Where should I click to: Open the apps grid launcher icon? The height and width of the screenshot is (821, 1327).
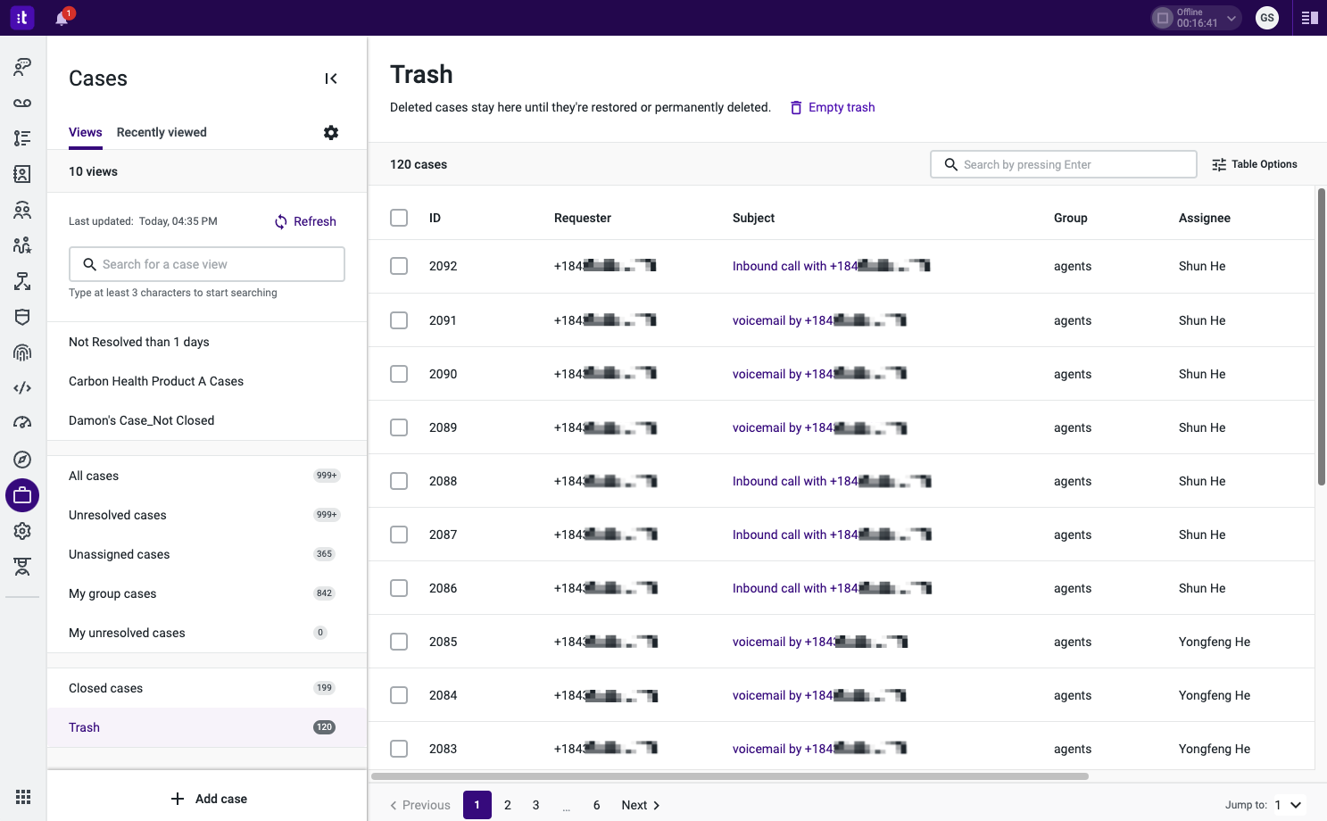click(23, 797)
